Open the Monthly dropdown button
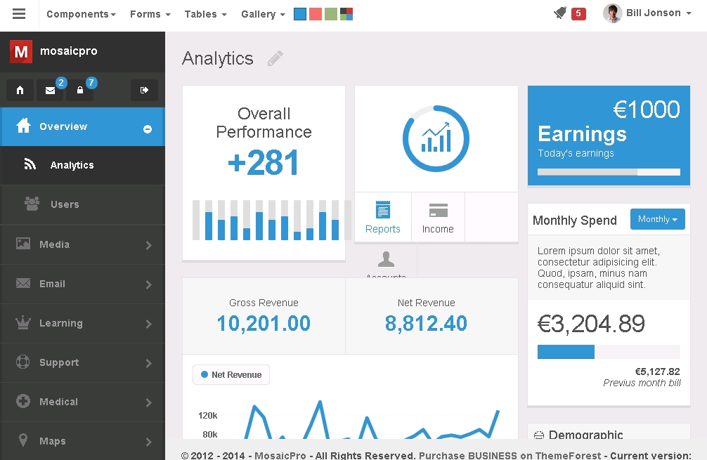Screen dimensions: 707x460 657,219
